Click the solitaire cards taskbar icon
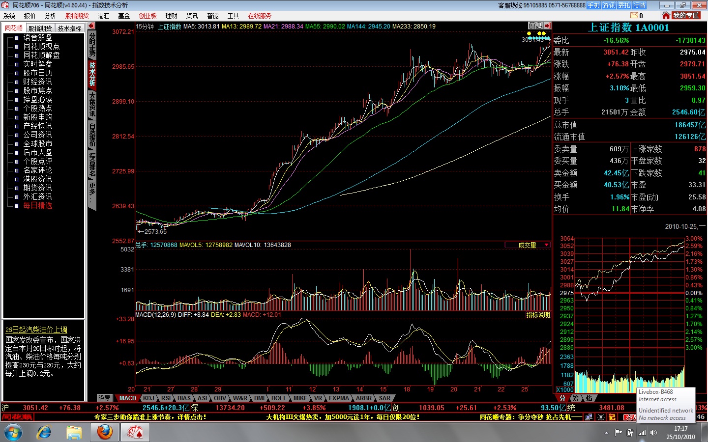708x442 pixels. [x=135, y=432]
